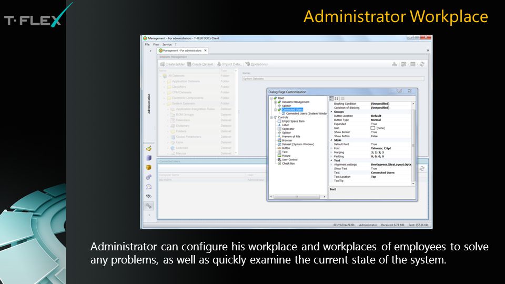Click the user icon in the right side of the toolbar
Viewport: 505px width, 284px height.
click(x=394, y=64)
